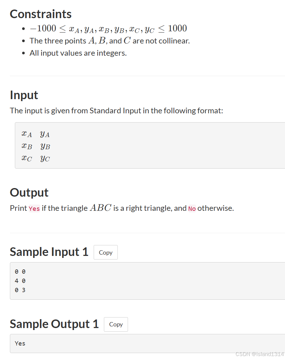
Task: Click the xB yB format line
Action: point(36,146)
